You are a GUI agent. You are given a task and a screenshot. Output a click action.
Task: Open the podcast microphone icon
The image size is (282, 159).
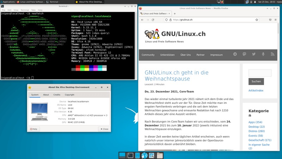click(x=263, y=54)
